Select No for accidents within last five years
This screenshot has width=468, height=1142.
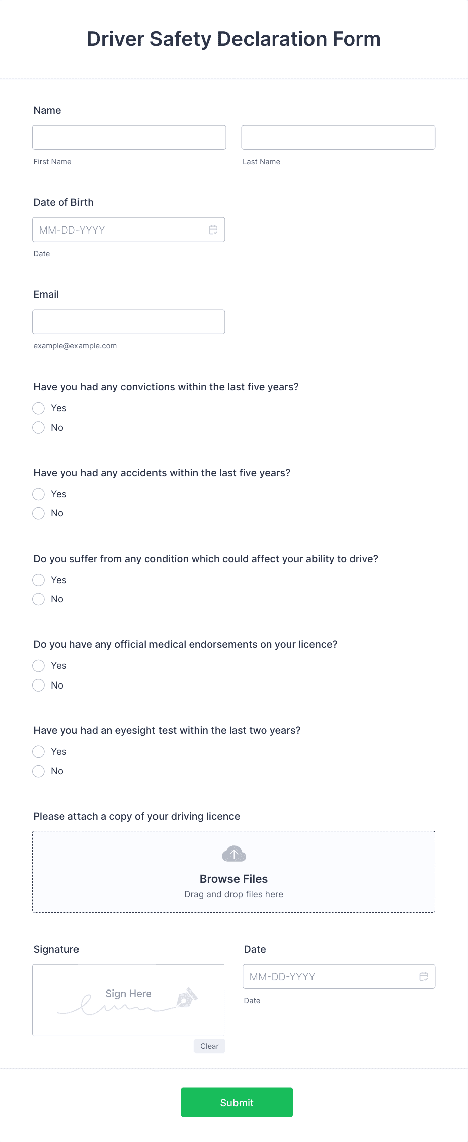point(38,513)
